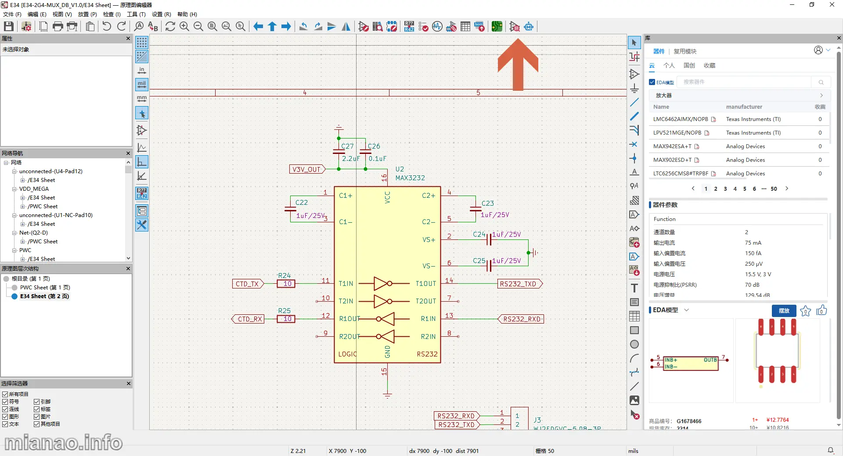Select the circle drawing tool
Screen dimensions: 843x456
(634, 344)
